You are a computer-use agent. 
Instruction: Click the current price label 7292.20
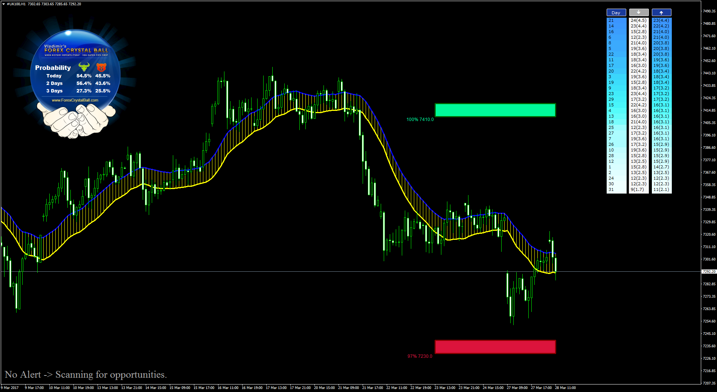tap(708, 271)
